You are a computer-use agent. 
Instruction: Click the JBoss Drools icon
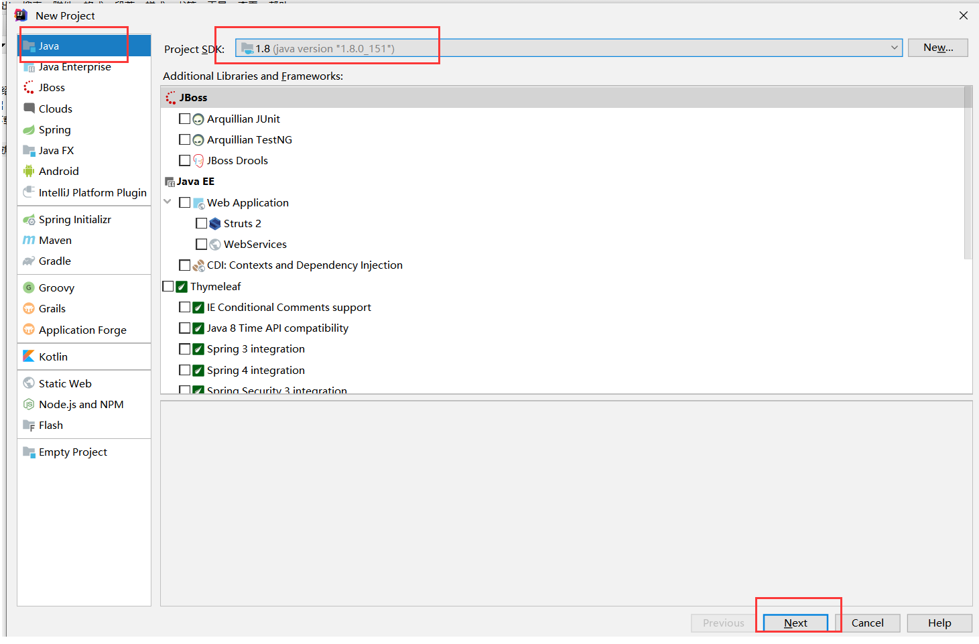198,161
